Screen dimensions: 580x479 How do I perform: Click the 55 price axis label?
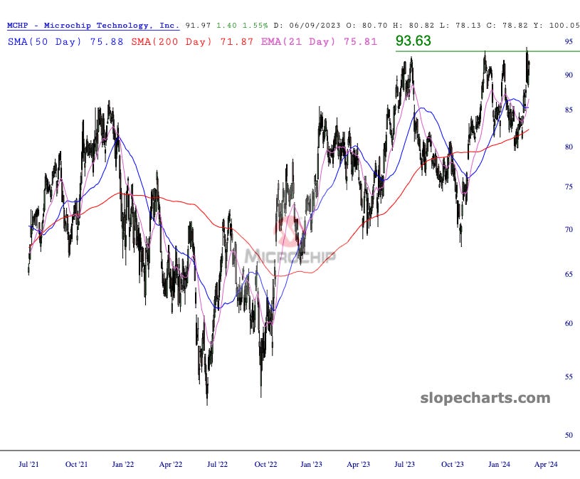[x=569, y=377]
